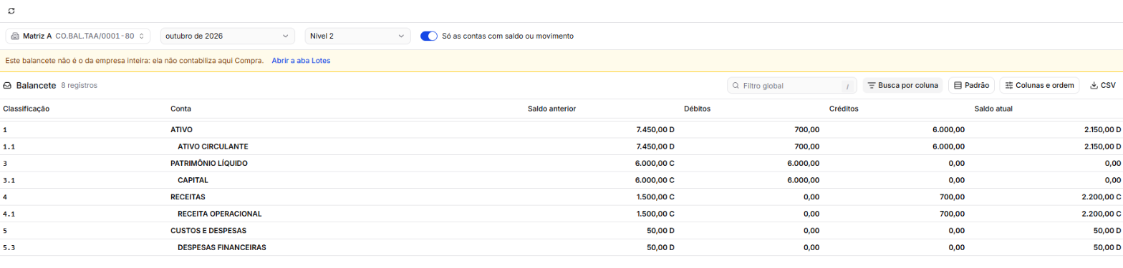The height and width of the screenshot is (268, 1123).
Task: Select the RECEITAS account row
Action: point(561,197)
